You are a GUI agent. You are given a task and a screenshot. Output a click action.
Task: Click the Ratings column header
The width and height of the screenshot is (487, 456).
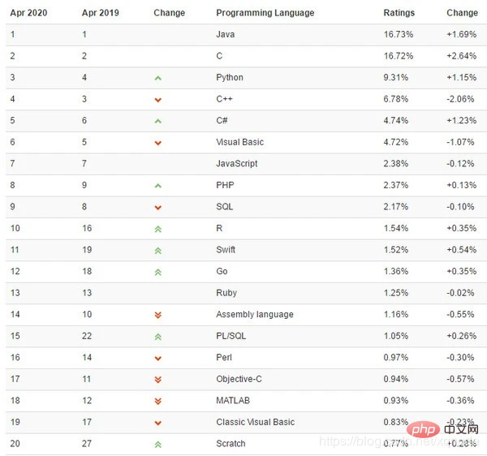pyautogui.click(x=399, y=13)
